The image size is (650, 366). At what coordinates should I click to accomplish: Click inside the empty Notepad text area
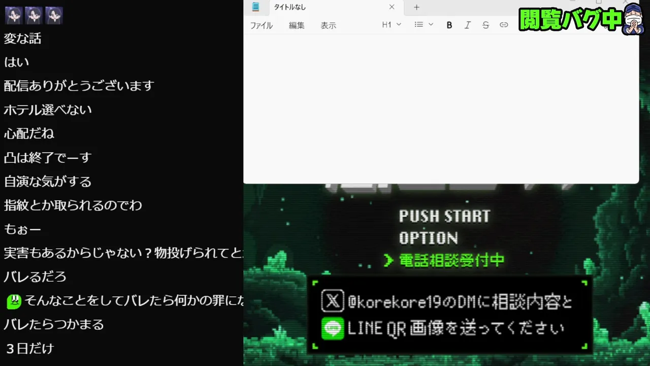[x=441, y=108]
